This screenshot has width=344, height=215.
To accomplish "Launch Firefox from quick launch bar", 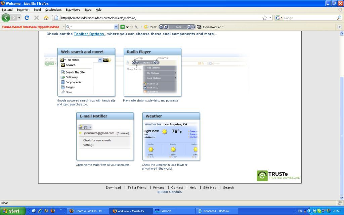I will click(53, 211).
